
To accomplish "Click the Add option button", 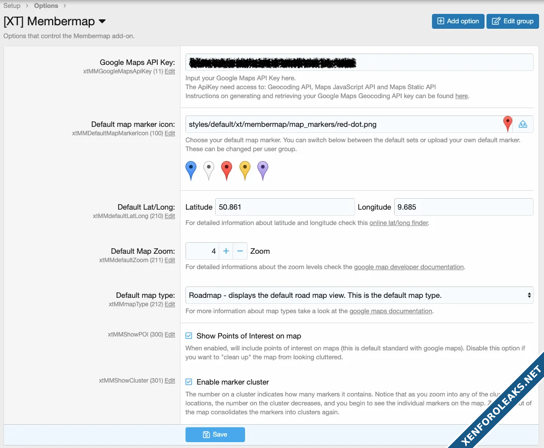I will click(x=458, y=21).
